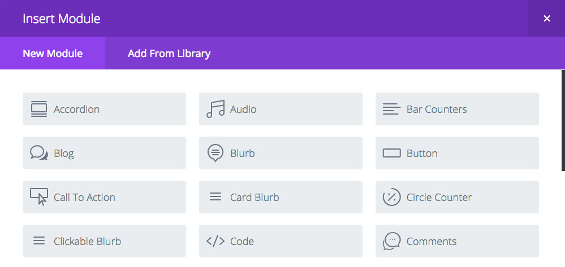Click the Button rectangle icon
The width and height of the screenshot is (565, 267).
coord(392,154)
